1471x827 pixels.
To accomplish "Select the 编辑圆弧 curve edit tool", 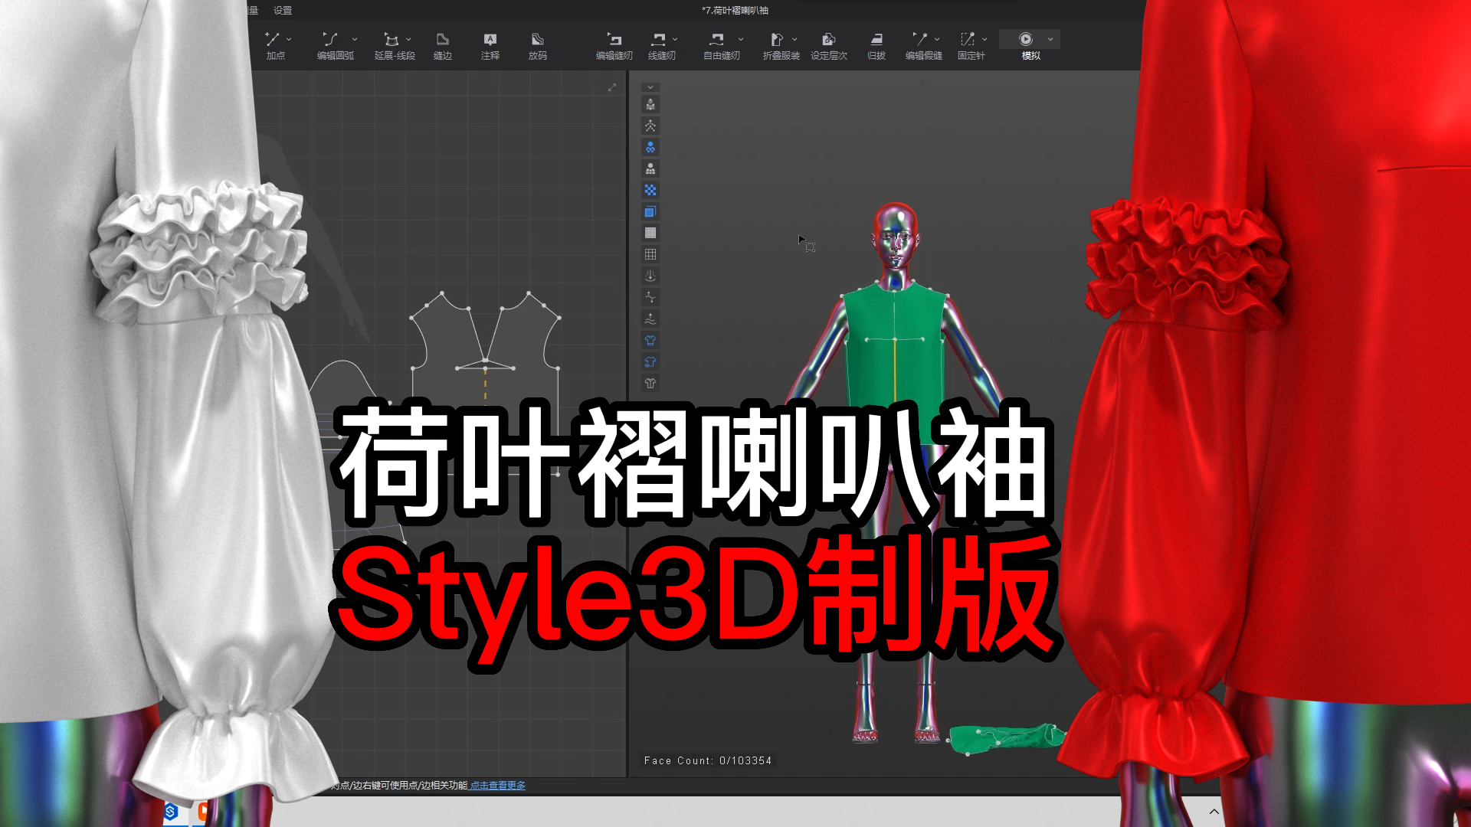I will coord(335,46).
